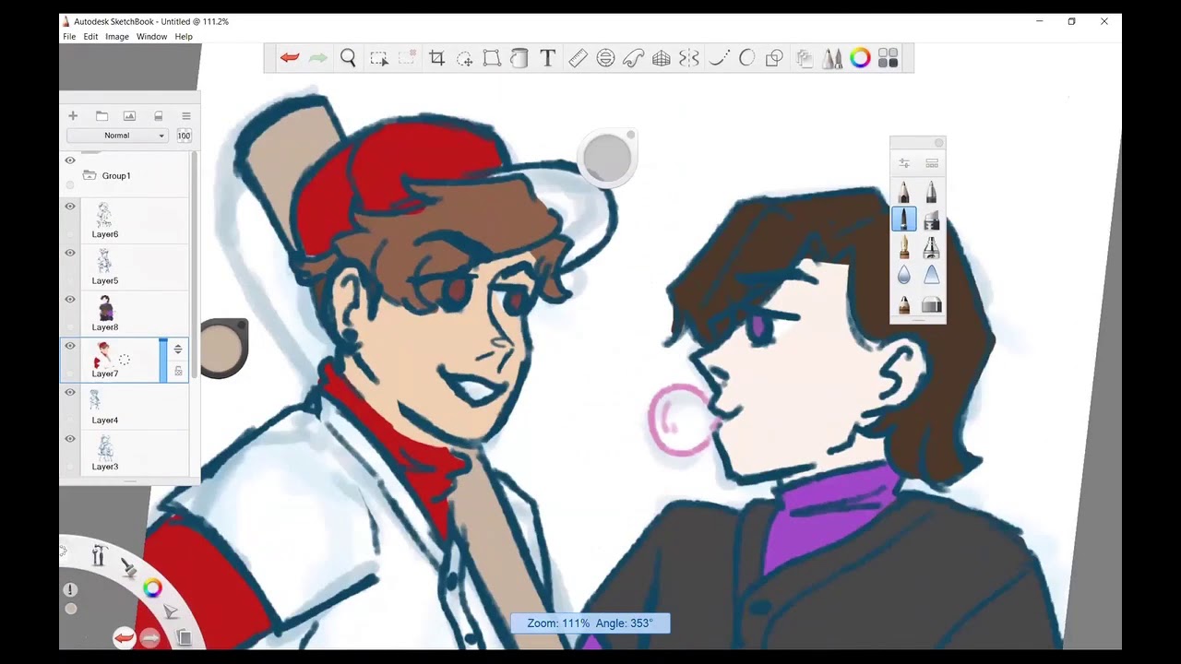The image size is (1181, 664).
Task: Select the bottom-row pencil brush
Action: click(x=904, y=303)
